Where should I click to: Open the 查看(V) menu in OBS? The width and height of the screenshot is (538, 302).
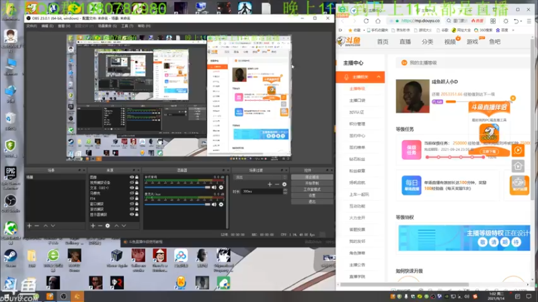tap(64, 26)
